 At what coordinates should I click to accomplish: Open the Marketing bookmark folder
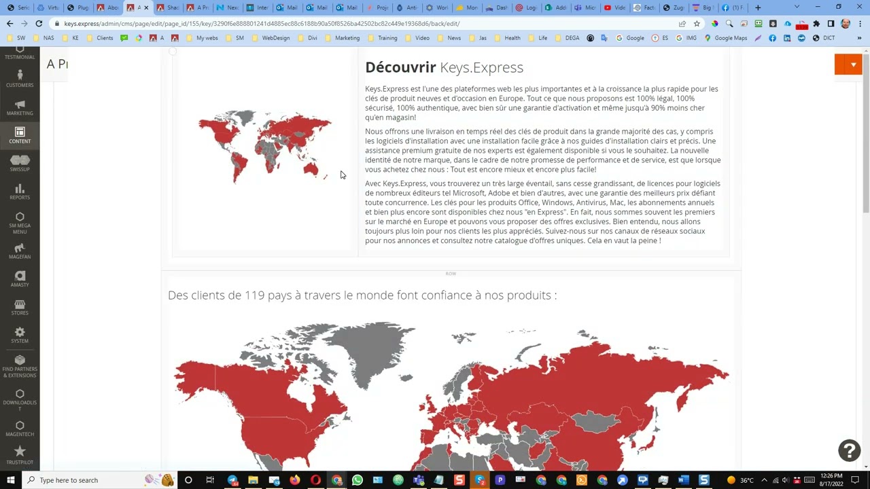click(x=343, y=38)
